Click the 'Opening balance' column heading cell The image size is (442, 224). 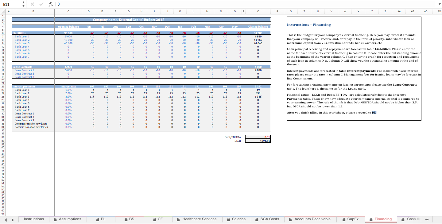point(68,27)
